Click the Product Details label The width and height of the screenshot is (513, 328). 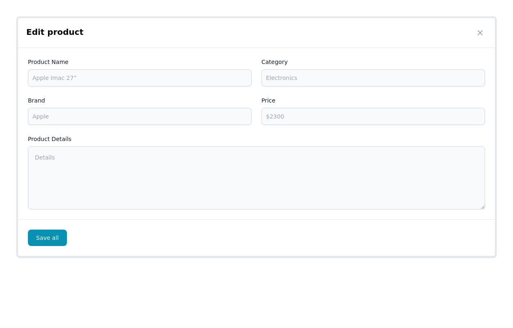[x=49, y=139]
